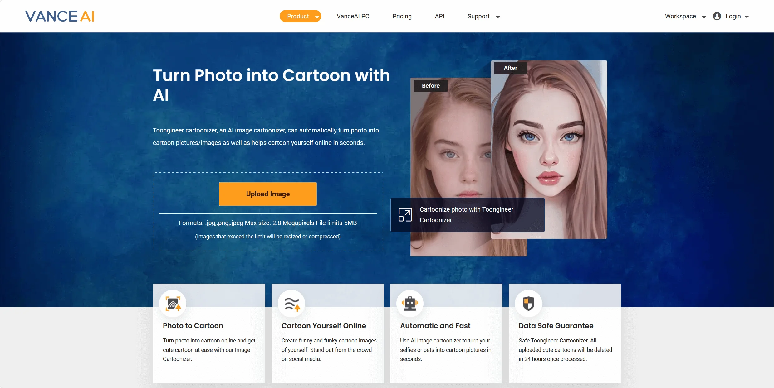Screen dimensions: 774x388
Task: Click the Support menu label
Action: tap(478, 16)
